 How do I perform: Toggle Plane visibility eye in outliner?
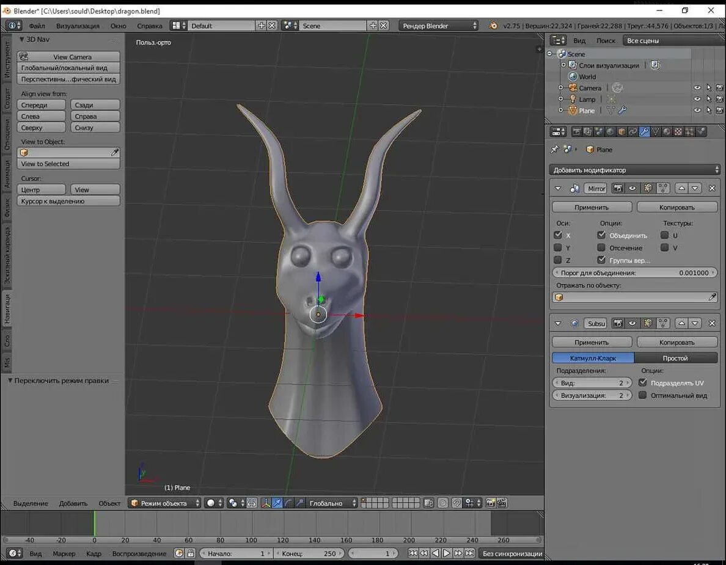[697, 111]
